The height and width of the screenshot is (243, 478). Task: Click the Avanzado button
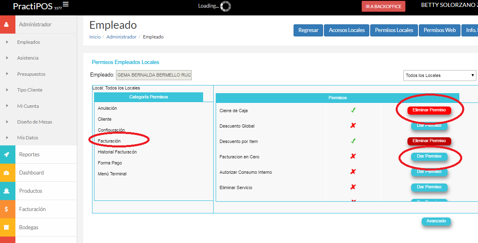pos(436,222)
